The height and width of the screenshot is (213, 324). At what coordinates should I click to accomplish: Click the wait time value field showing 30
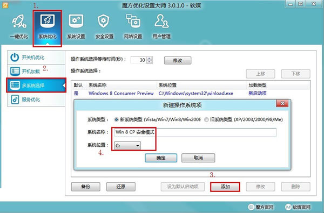point(139,60)
